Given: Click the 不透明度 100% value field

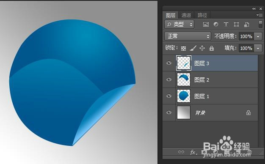Looking at the screenshot, I should (x=246, y=36).
